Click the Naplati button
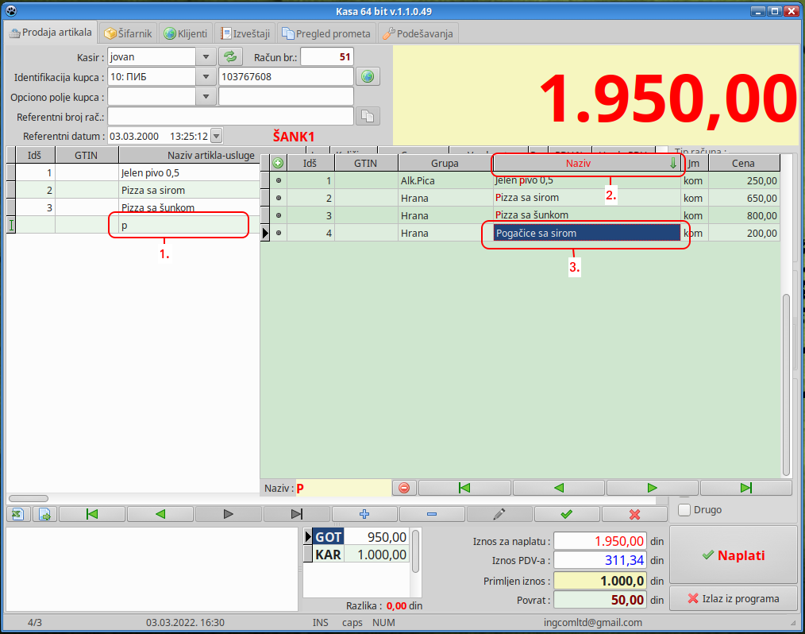The image size is (805, 634). tap(733, 555)
